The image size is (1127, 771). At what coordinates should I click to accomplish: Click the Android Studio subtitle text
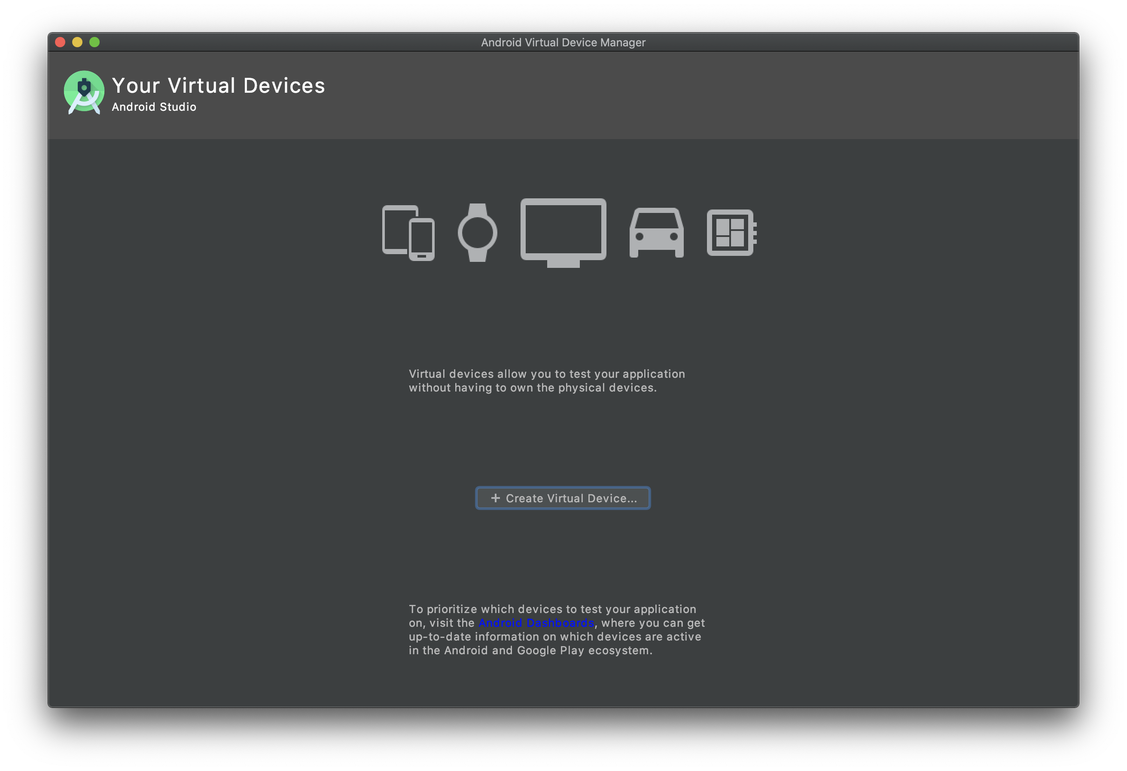pos(154,106)
